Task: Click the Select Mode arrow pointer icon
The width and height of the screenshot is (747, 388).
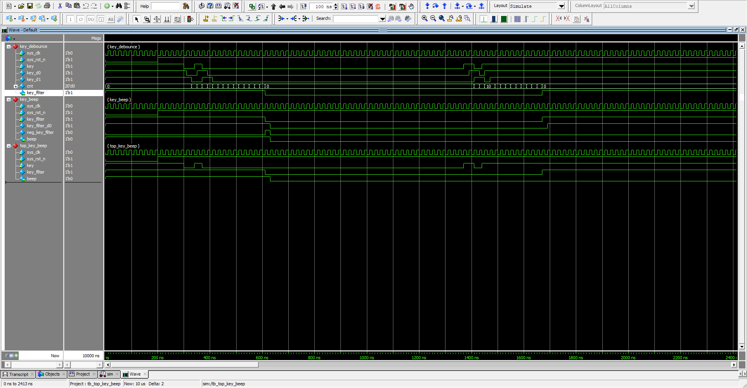Action: 137,19
